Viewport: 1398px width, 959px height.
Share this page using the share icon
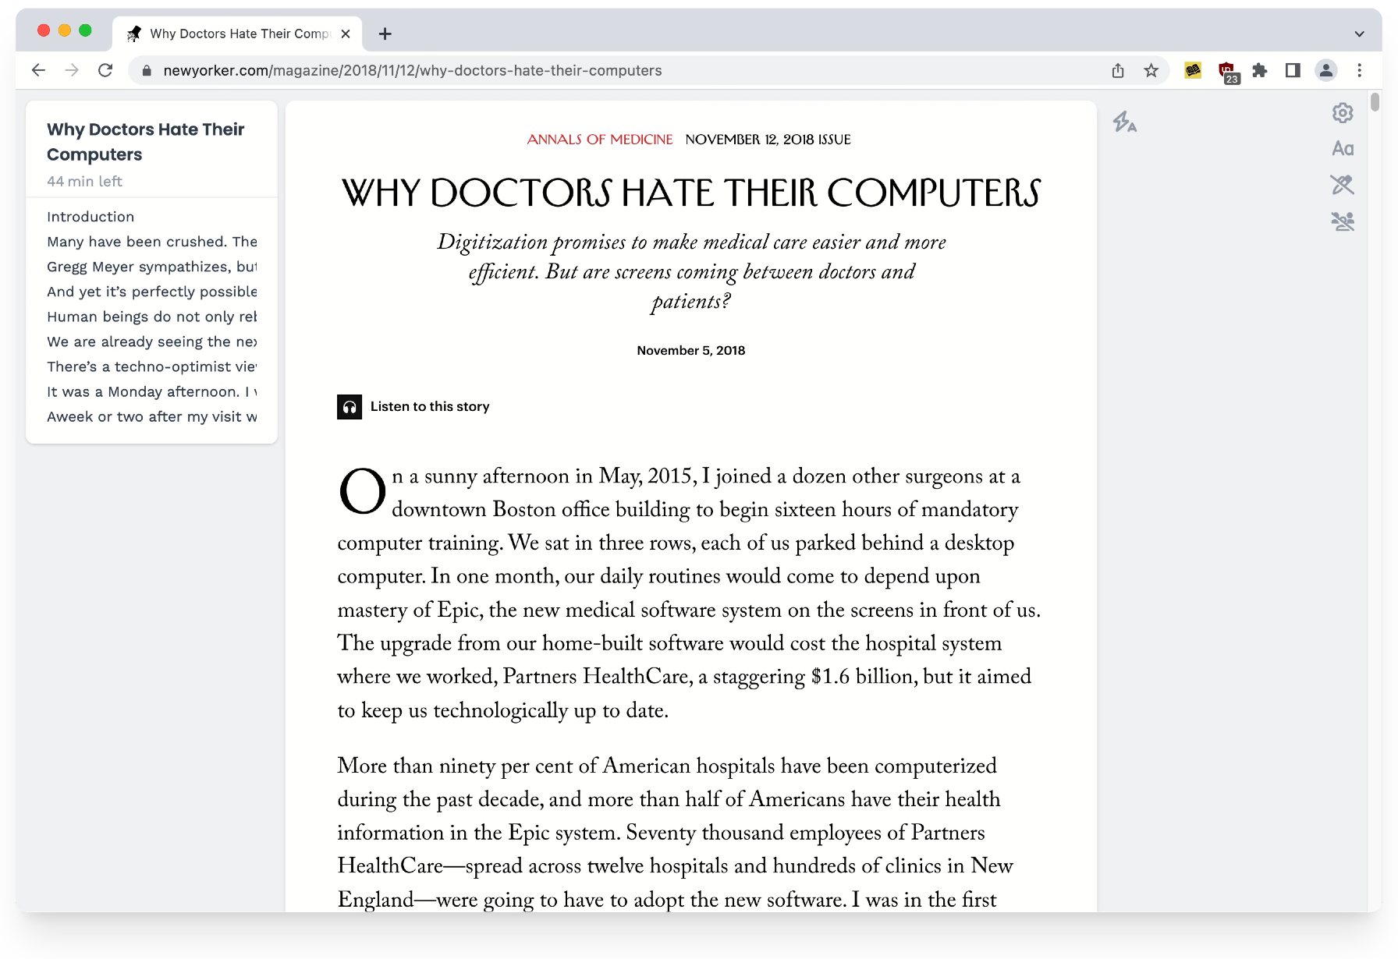(1118, 71)
